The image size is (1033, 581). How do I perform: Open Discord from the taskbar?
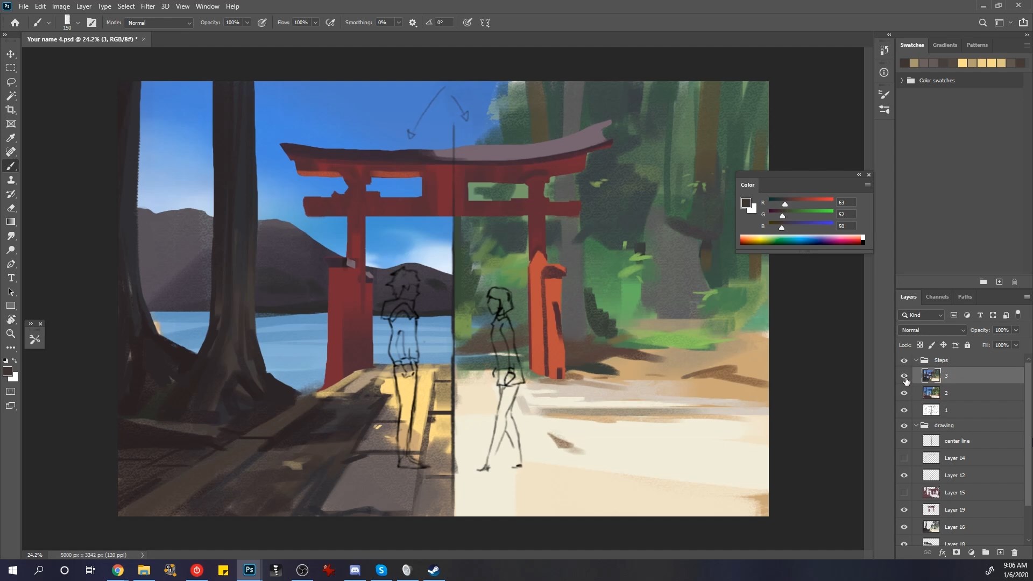pyautogui.click(x=355, y=570)
